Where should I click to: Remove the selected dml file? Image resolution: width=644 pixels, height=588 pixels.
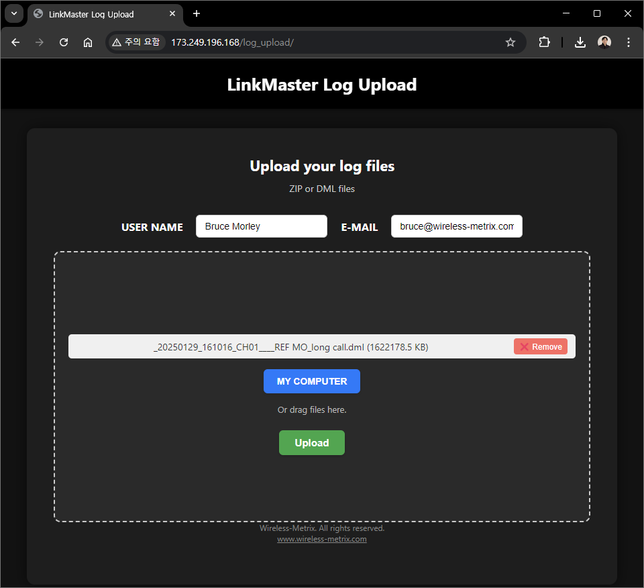coord(541,346)
